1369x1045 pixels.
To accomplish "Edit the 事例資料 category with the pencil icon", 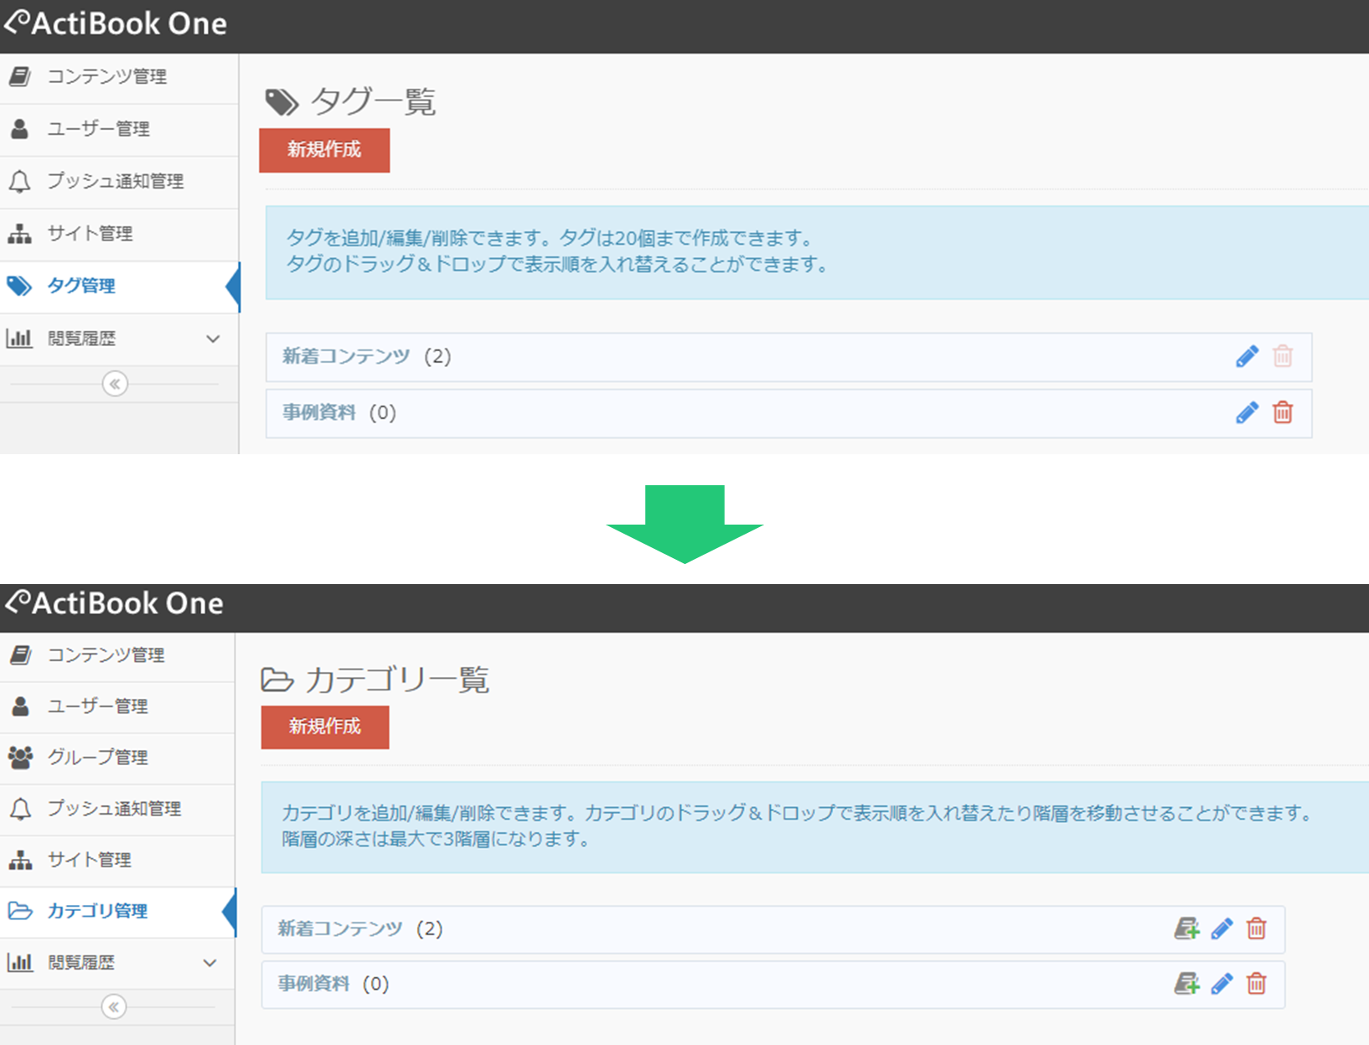I will coord(1223,984).
